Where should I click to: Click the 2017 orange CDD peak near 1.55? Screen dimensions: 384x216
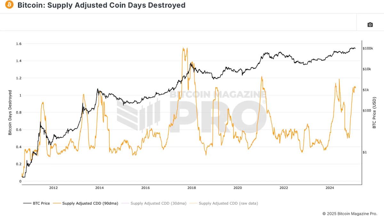pyautogui.click(x=183, y=48)
